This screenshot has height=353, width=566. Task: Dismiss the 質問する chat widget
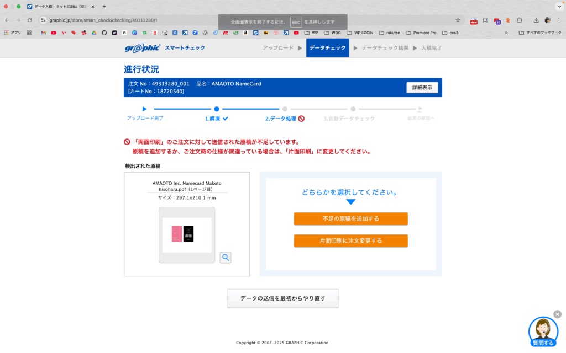point(557,314)
